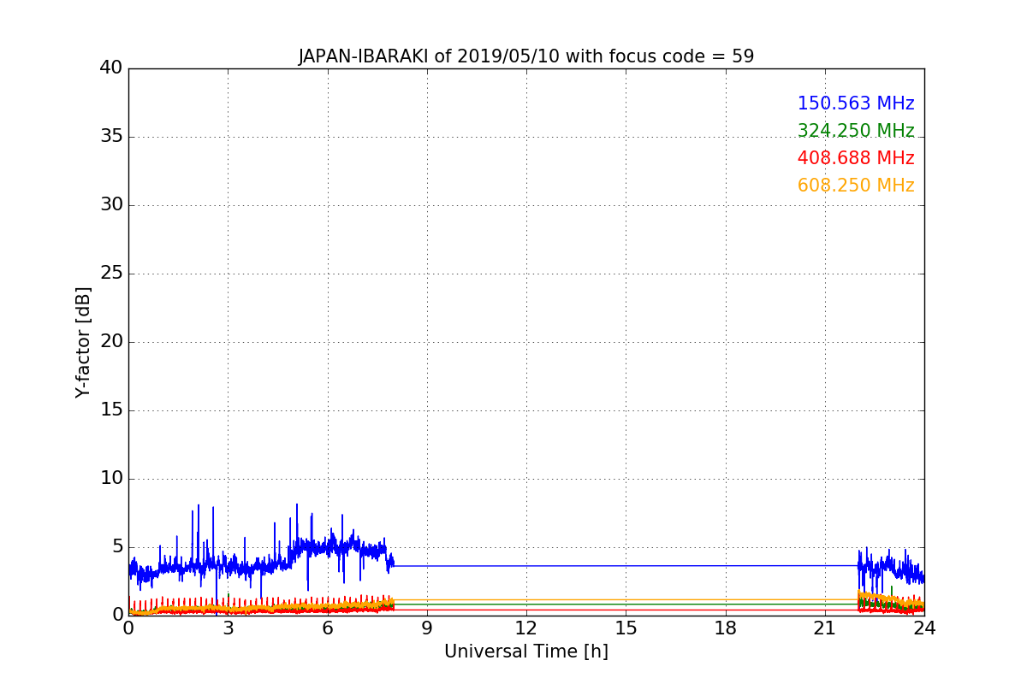Screen dimensions: 1027x684
Task: Click the y-axis tick label 35
Action: [110, 136]
